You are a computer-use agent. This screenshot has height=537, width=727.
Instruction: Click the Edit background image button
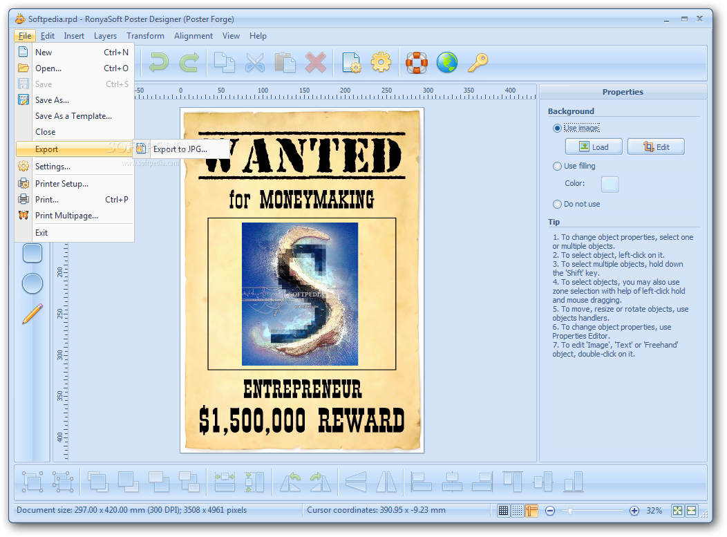(x=656, y=147)
